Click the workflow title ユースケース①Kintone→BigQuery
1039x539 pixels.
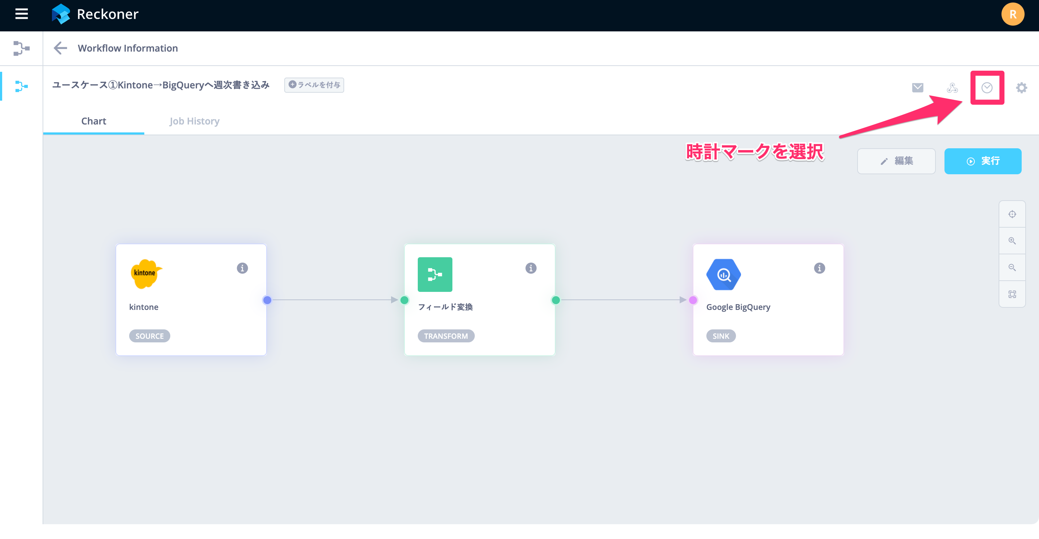[x=161, y=85]
